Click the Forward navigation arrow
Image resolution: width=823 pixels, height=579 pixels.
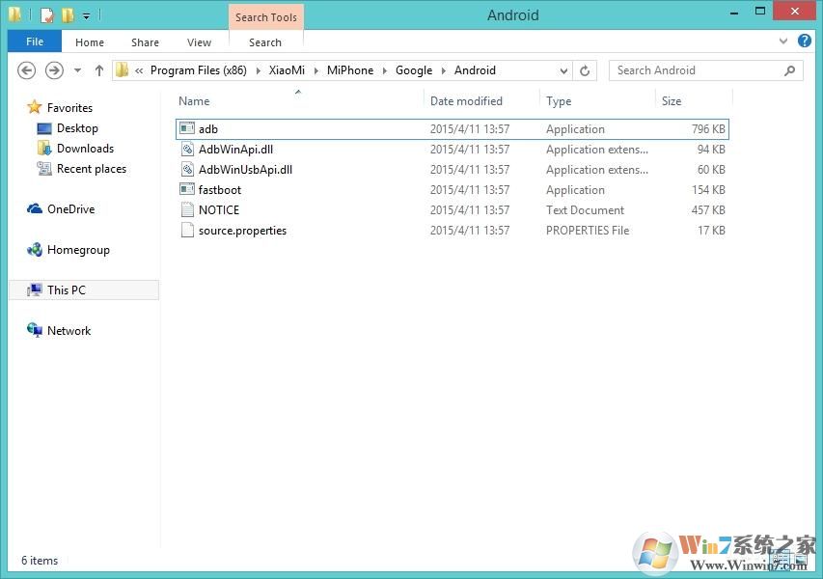click(x=54, y=70)
